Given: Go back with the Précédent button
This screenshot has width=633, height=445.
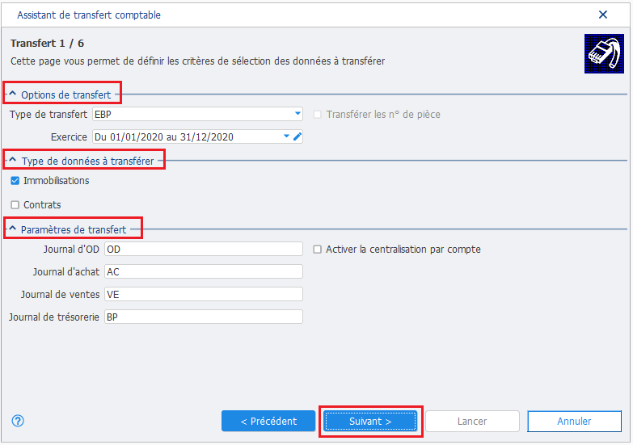Looking at the screenshot, I should (x=268, y=422).
